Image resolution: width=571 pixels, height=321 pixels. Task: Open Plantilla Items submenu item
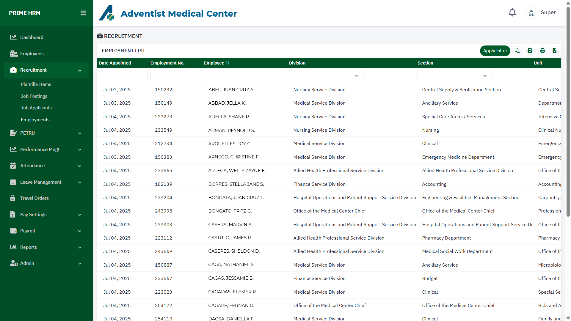[x=36, y=84]
